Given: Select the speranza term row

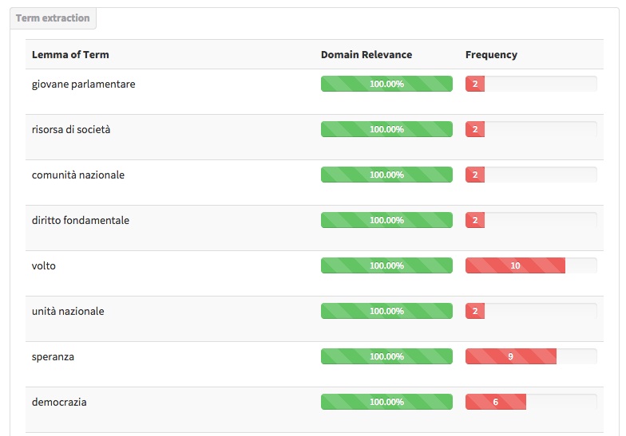Looking at the screenshot, I should point(315,364).
